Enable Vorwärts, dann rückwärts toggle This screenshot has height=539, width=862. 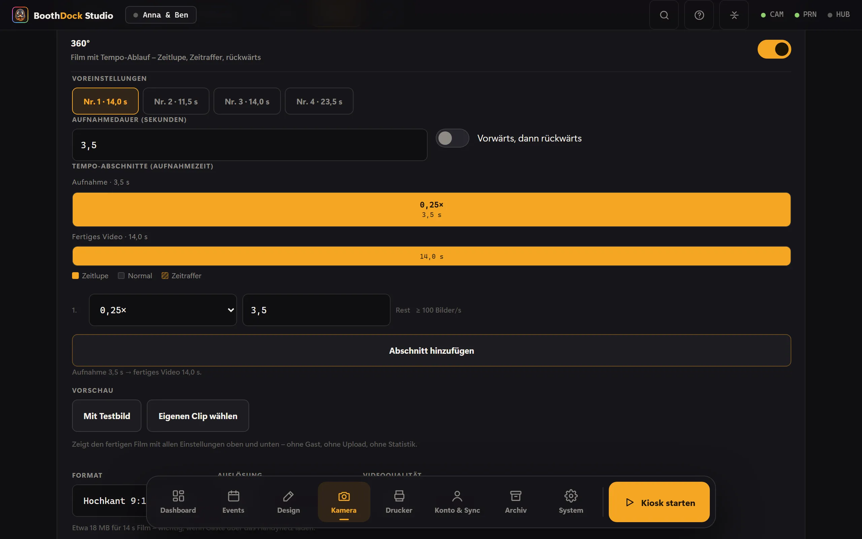452,138
